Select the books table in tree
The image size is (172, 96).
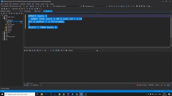coord(10,22)
